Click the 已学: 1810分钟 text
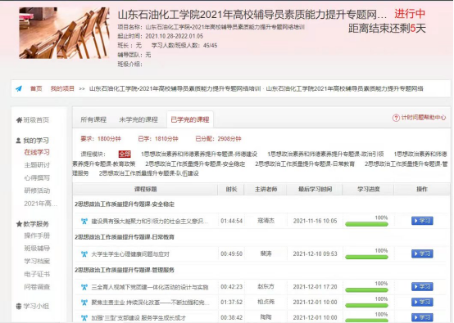This screenshot has width=454, height=323. [158, 139]
